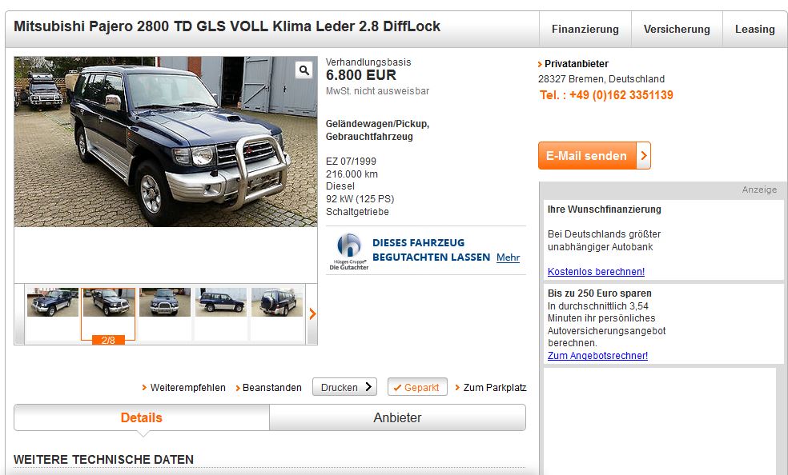Select the Anbieter tab
788x475 pixels.
[397, 417]
